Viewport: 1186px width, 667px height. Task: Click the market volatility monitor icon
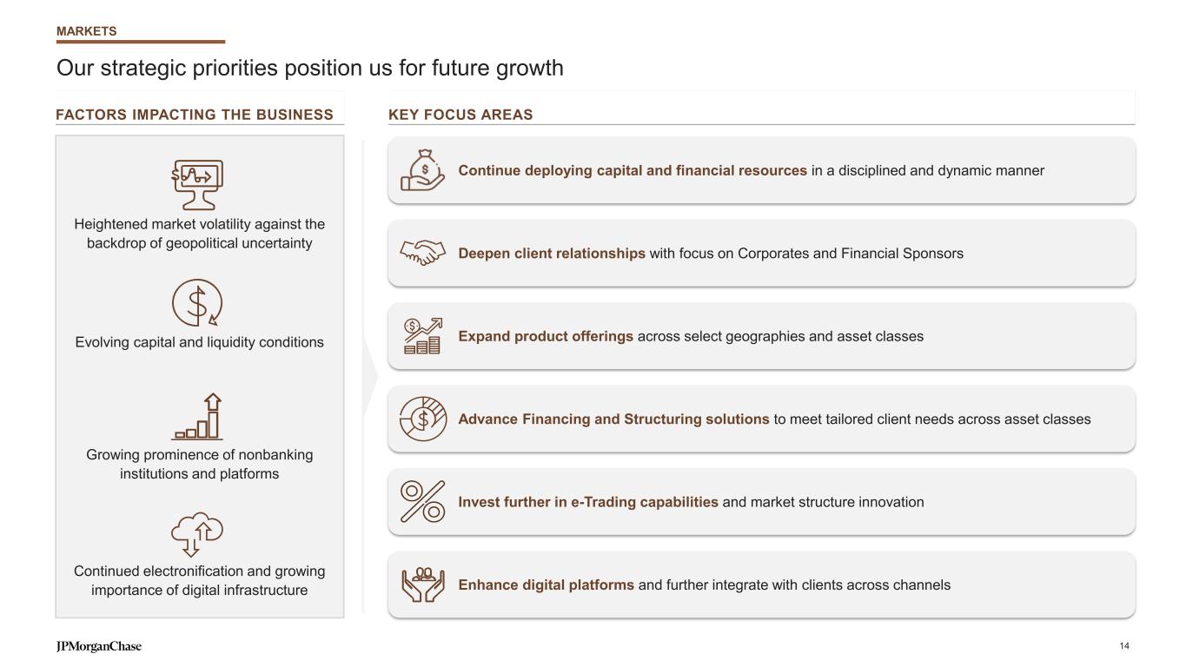198,184
